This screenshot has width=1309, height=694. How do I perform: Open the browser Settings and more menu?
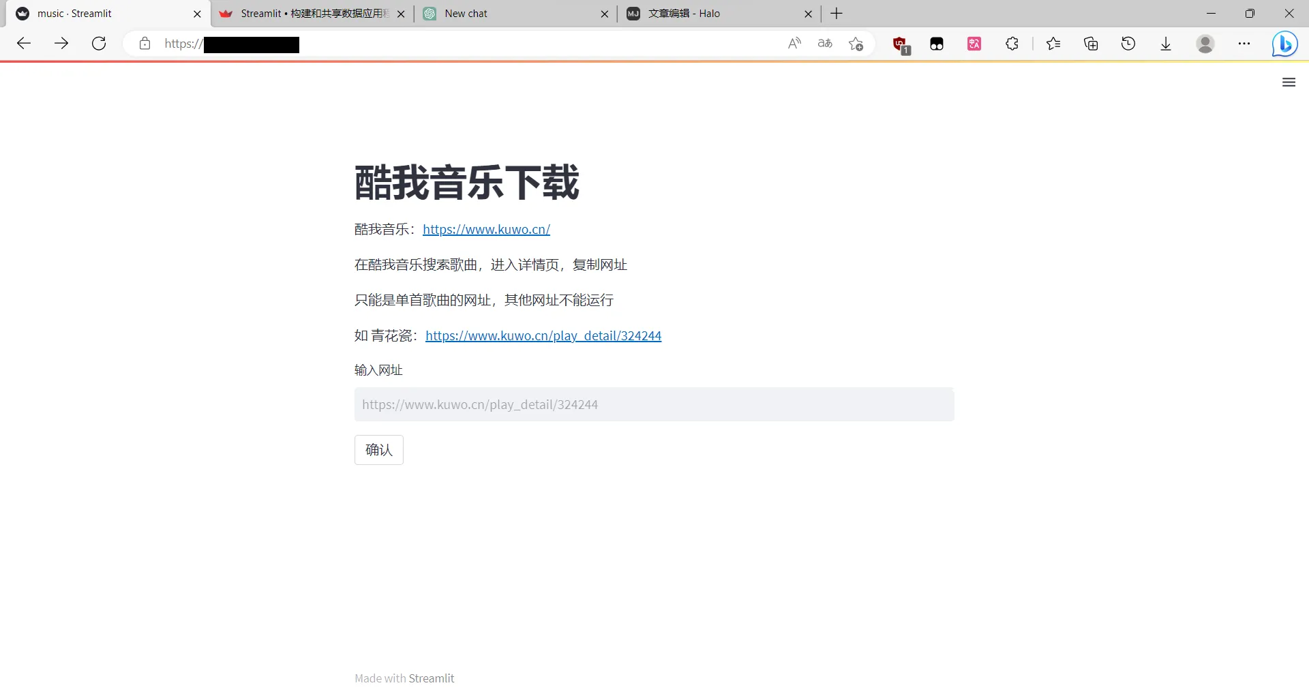(1244, 44)
